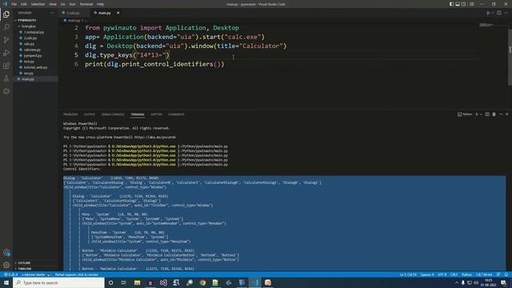Toggle secondary side bar layout icon
Screen dimensions: 512x288
coord(464,4)
